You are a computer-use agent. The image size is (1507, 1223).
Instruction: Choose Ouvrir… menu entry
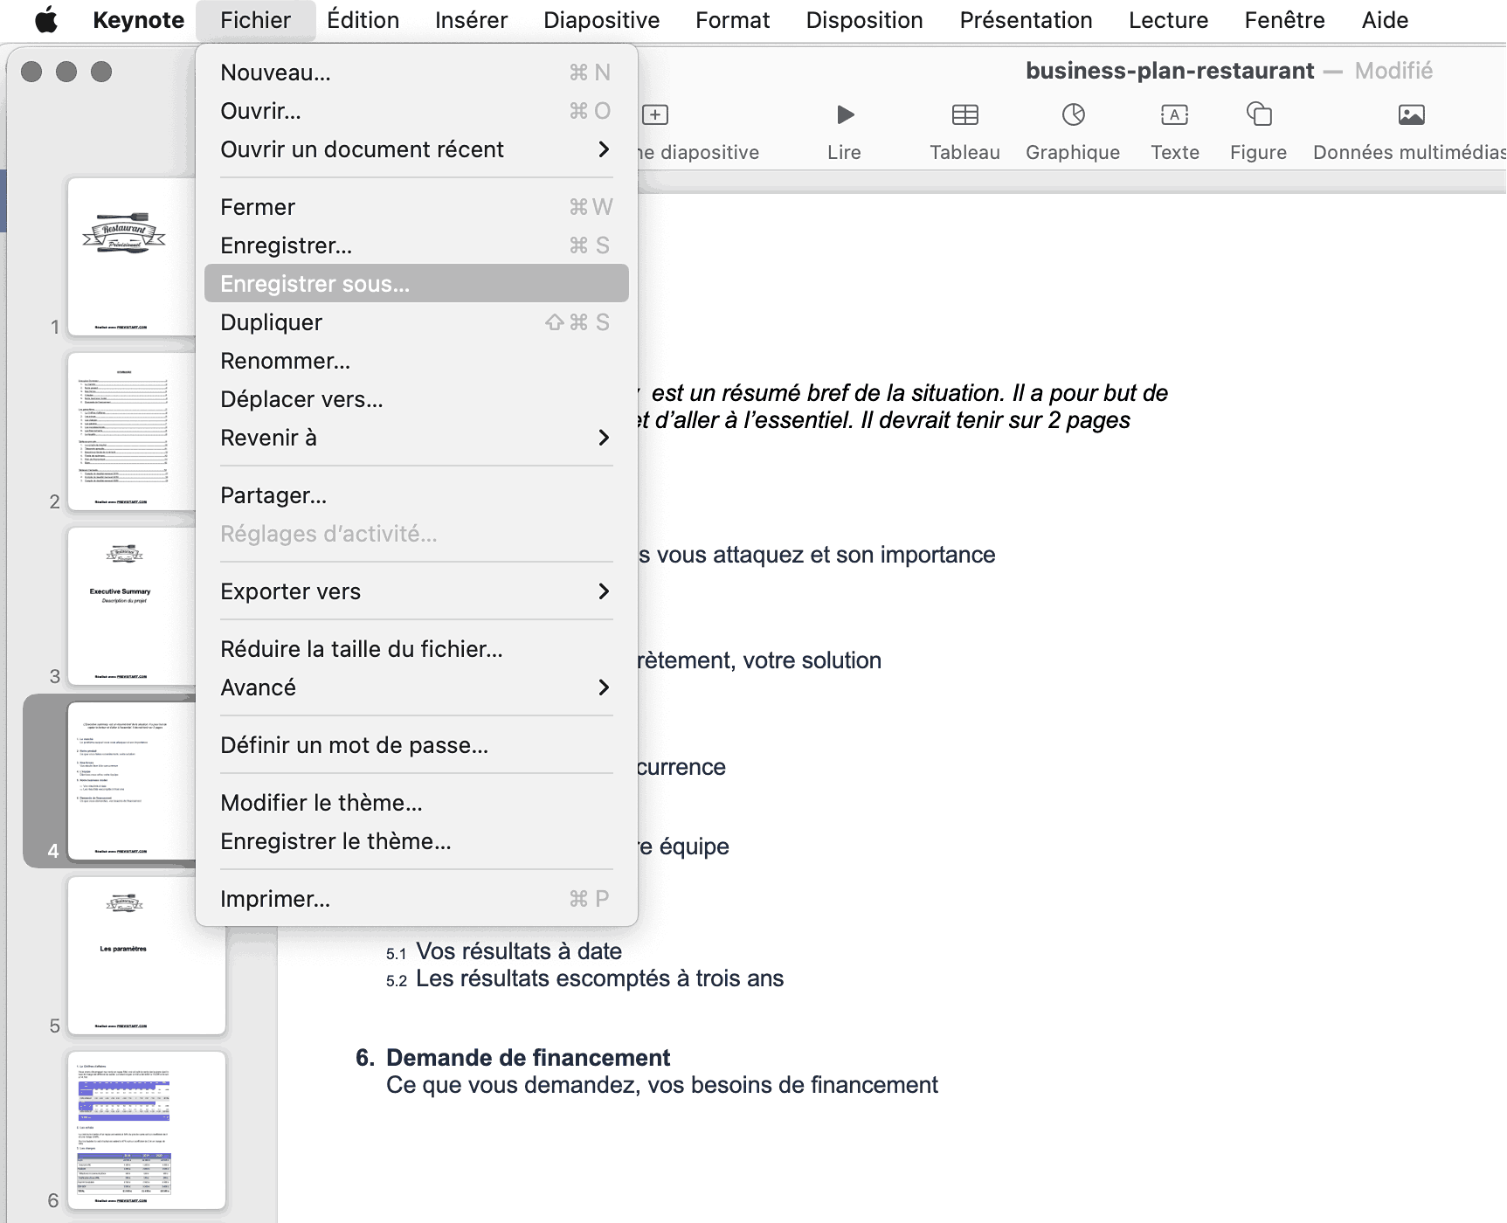pos(416,111)
